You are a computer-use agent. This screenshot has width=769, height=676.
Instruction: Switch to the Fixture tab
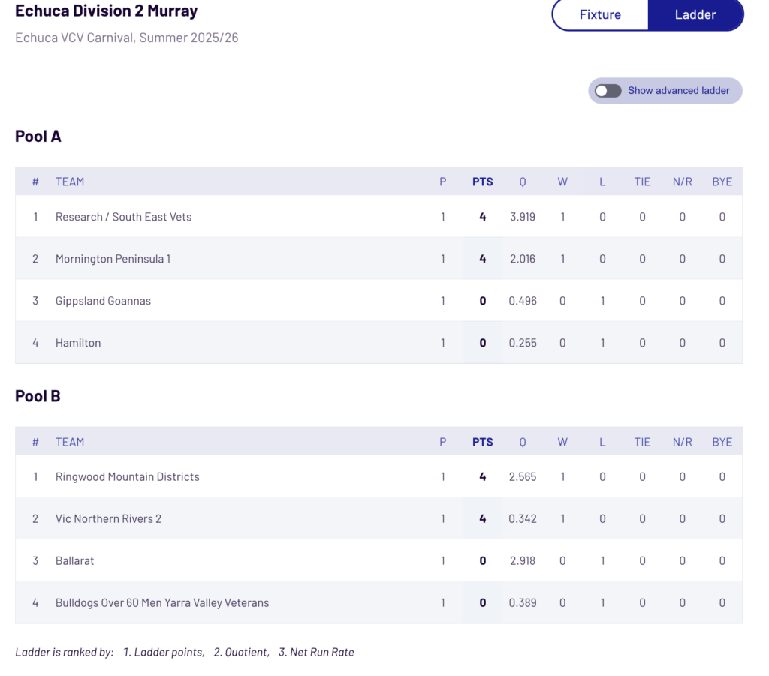click(600, 14)
